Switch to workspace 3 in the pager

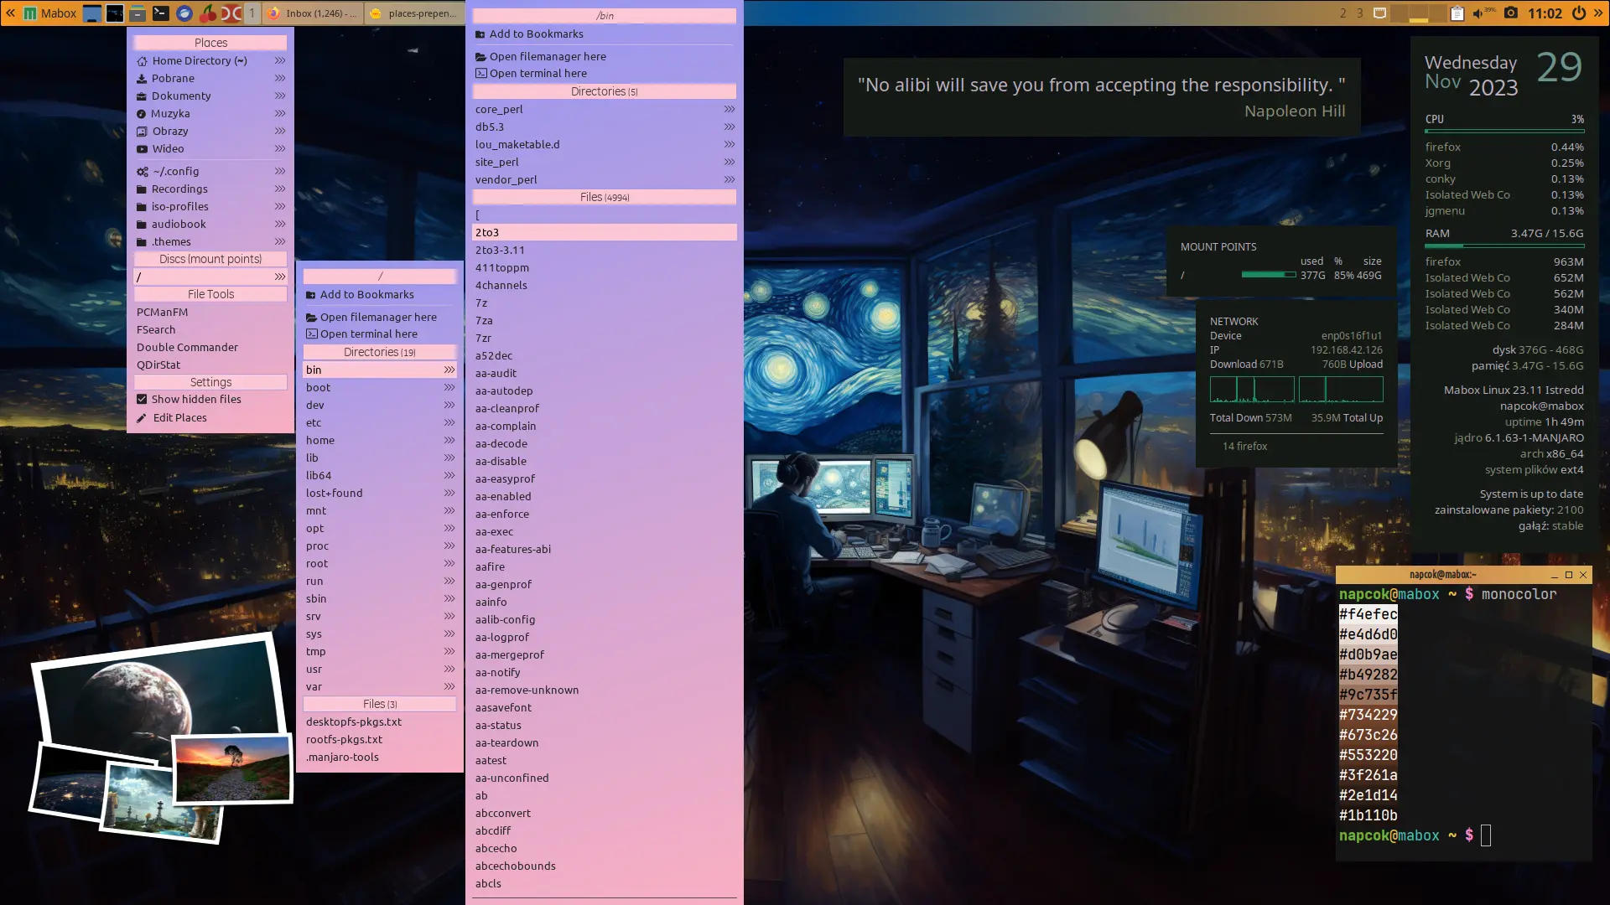1359,13
